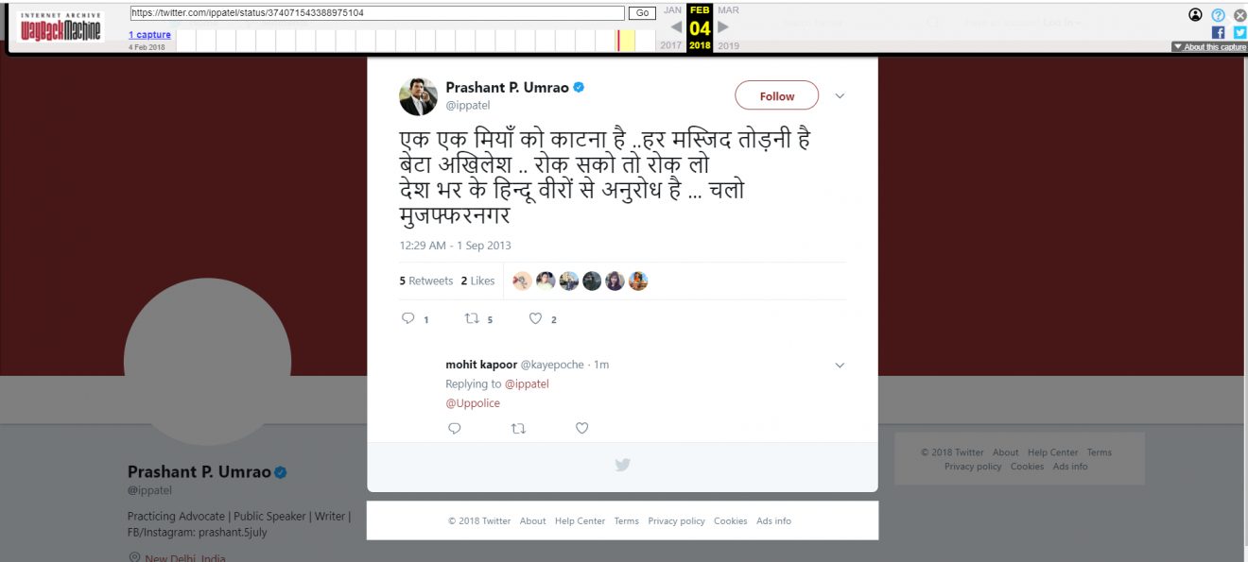Share capture via Wayback Facebook icon
This screenshot has width=1248, height=562.
1218,32
